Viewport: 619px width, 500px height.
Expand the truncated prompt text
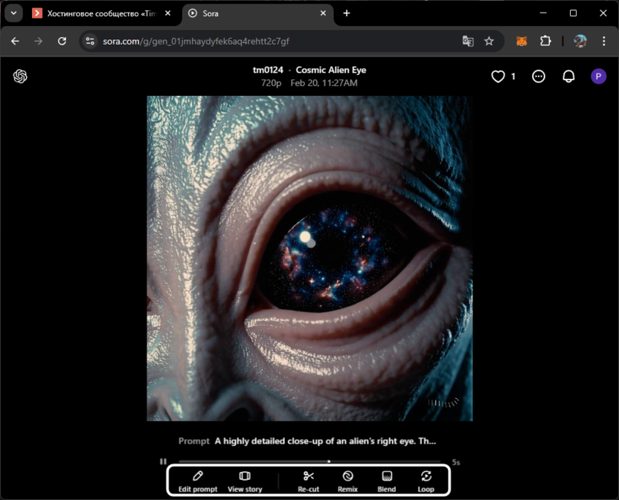[x=325, y=441]
